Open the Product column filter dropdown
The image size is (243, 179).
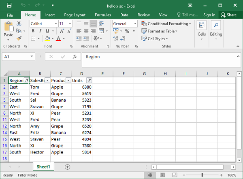[x=68, y=81]
